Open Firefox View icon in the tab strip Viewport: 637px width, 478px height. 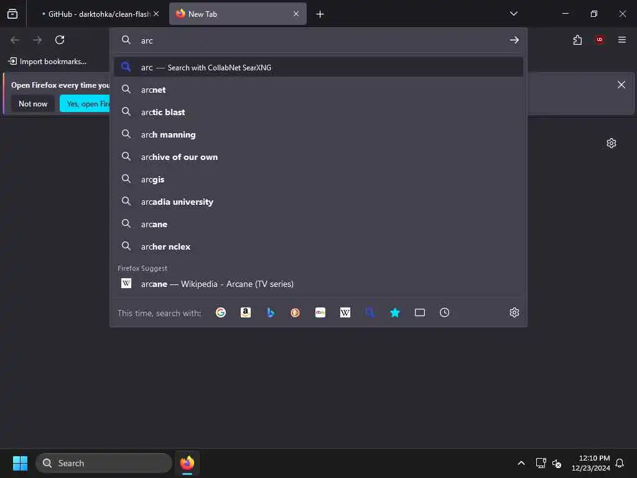(x=12, y=14)
